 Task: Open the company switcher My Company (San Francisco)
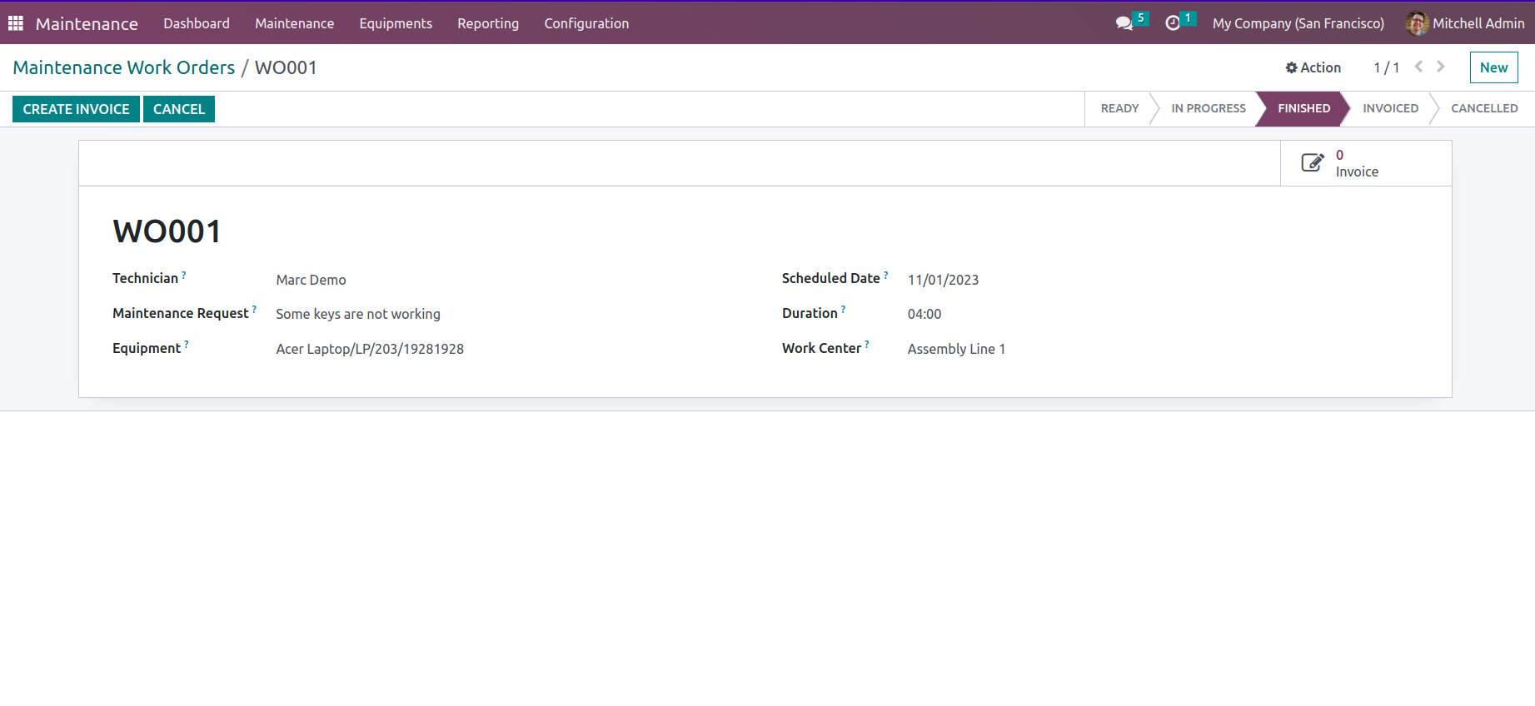tap(1298, 23)
